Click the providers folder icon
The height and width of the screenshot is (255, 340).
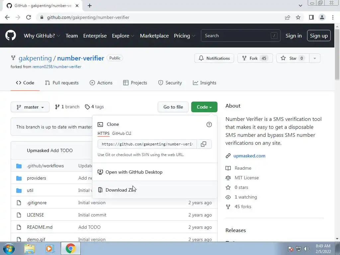19,178
